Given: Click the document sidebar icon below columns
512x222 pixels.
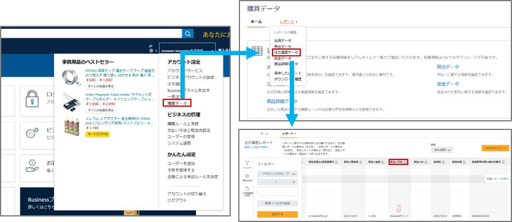Looking at the screenshot, I should pyautogui.click(x=247, y=189).
